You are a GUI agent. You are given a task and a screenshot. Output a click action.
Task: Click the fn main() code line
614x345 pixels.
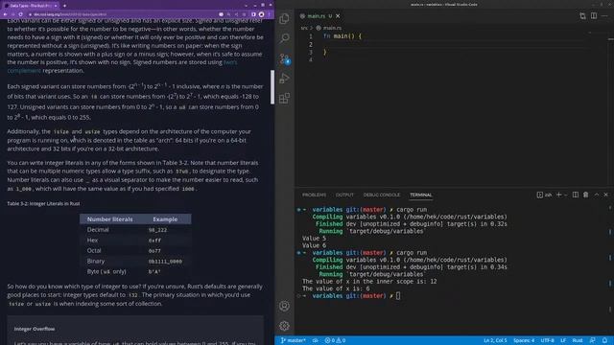(342, 36)
